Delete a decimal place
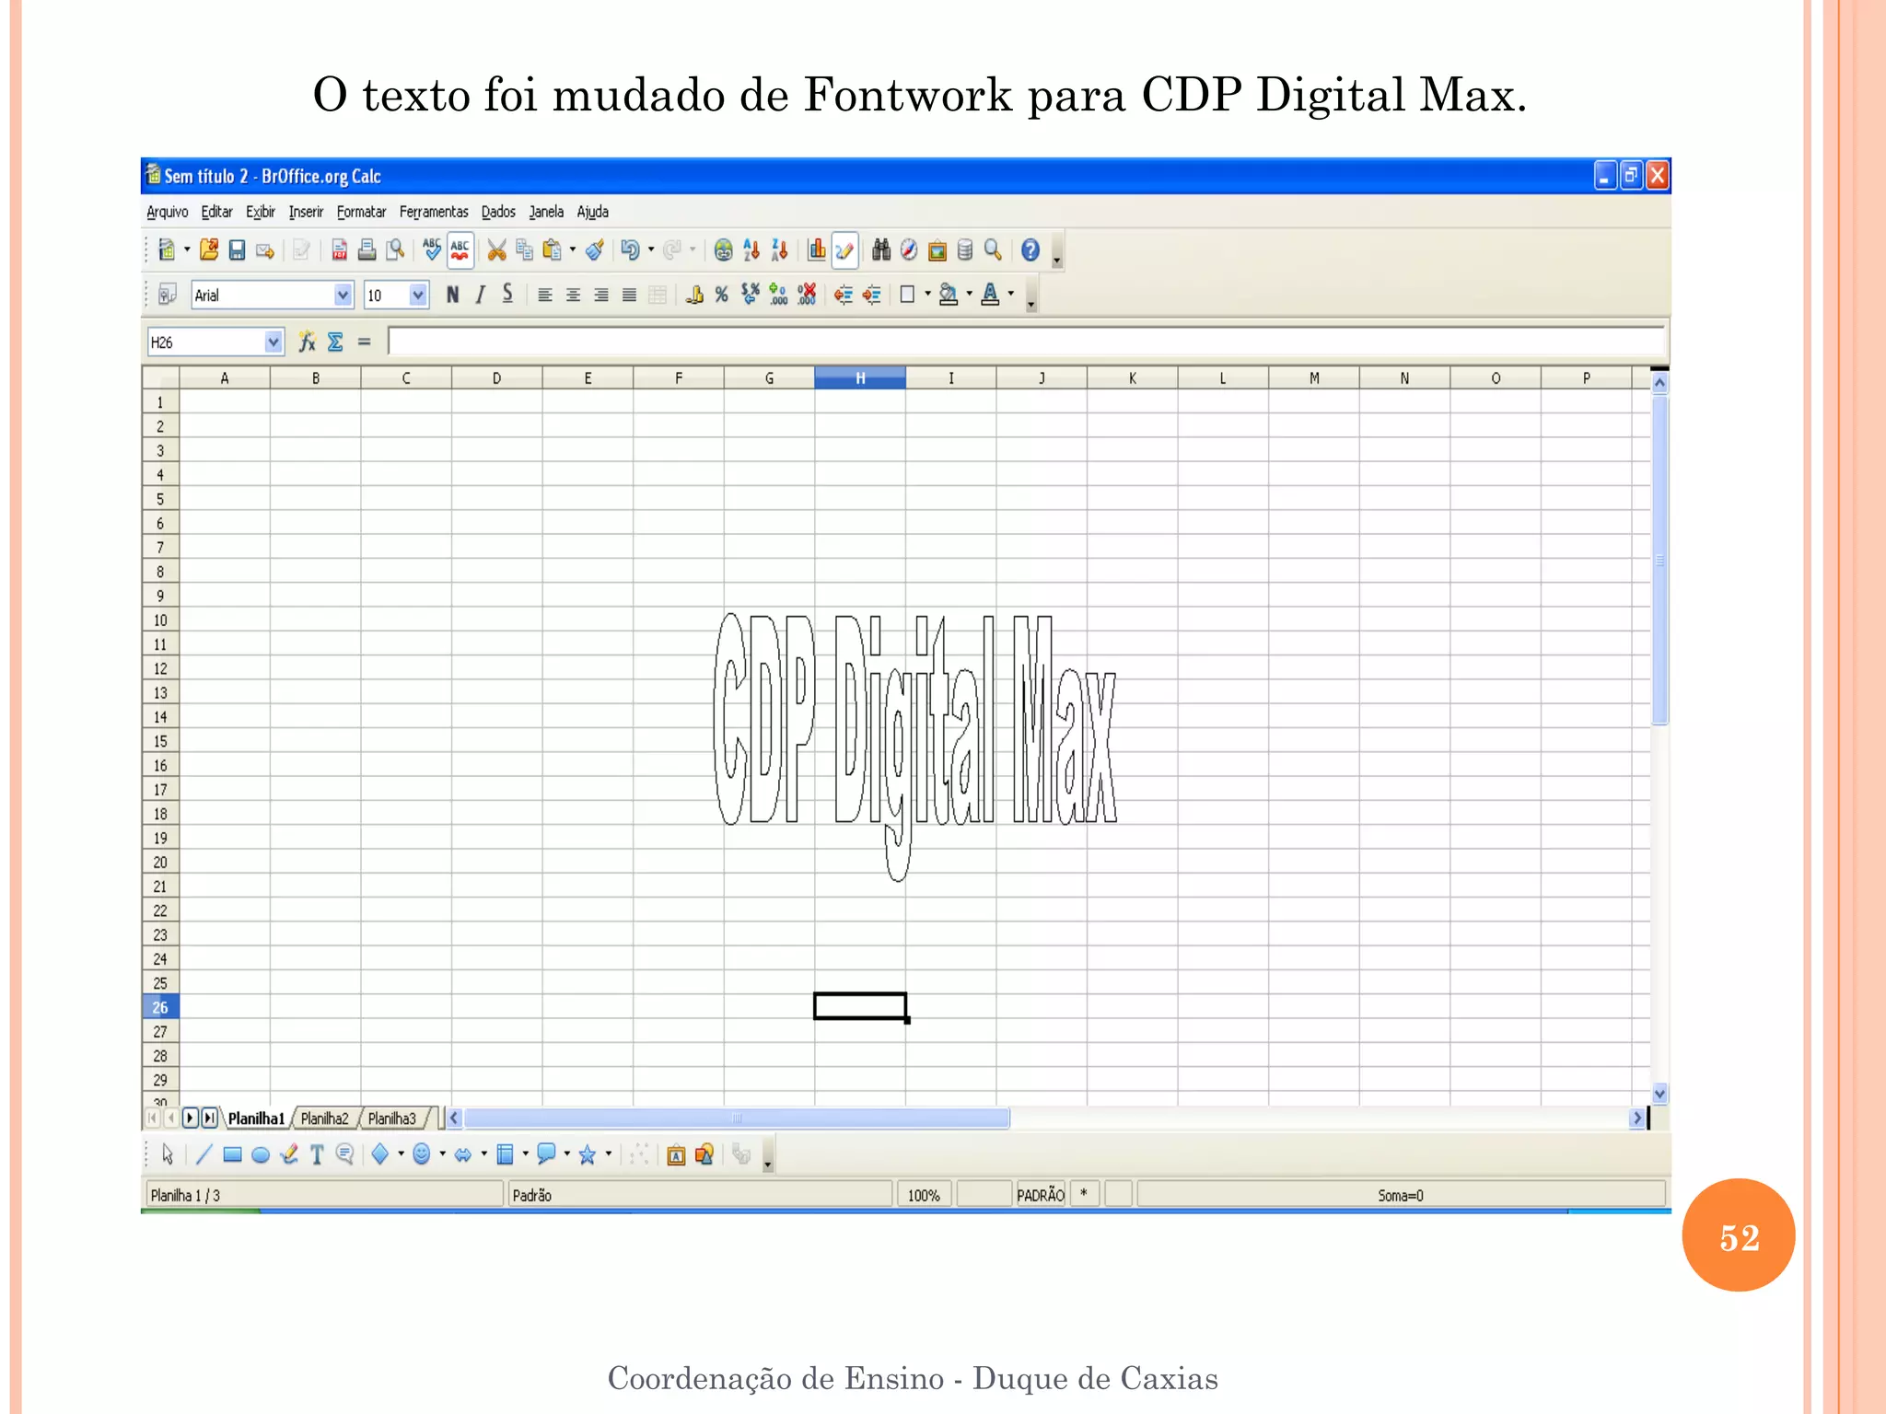 pos(807,295)
